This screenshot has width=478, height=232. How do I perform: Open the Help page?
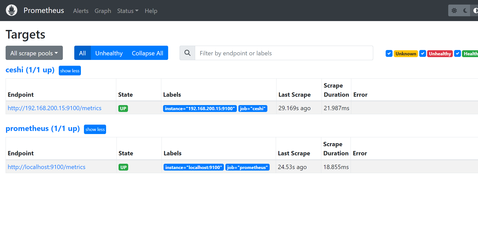pyautogui.click(x=151, y=11)
